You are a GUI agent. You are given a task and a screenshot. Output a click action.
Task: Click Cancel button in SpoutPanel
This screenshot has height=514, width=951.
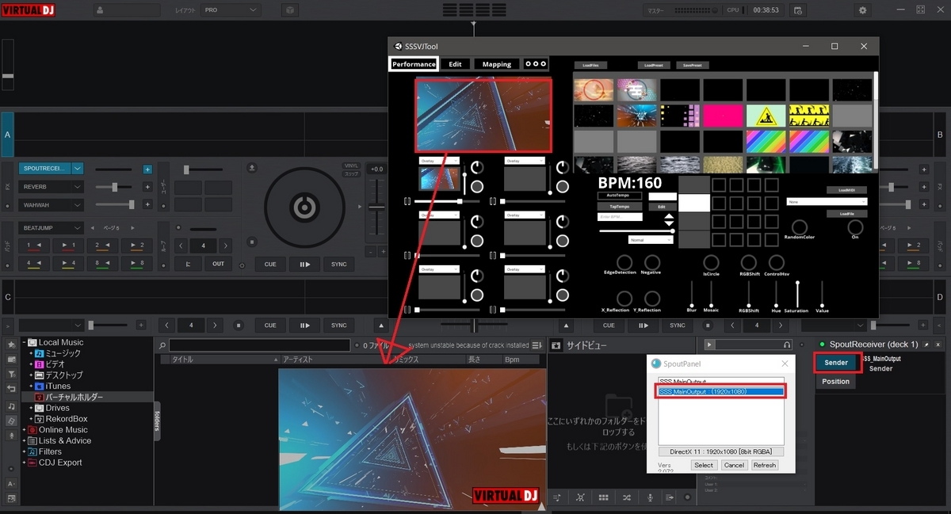(734, 465)
